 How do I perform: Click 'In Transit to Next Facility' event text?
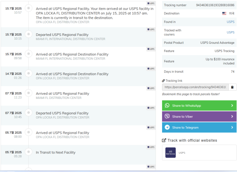56,152
